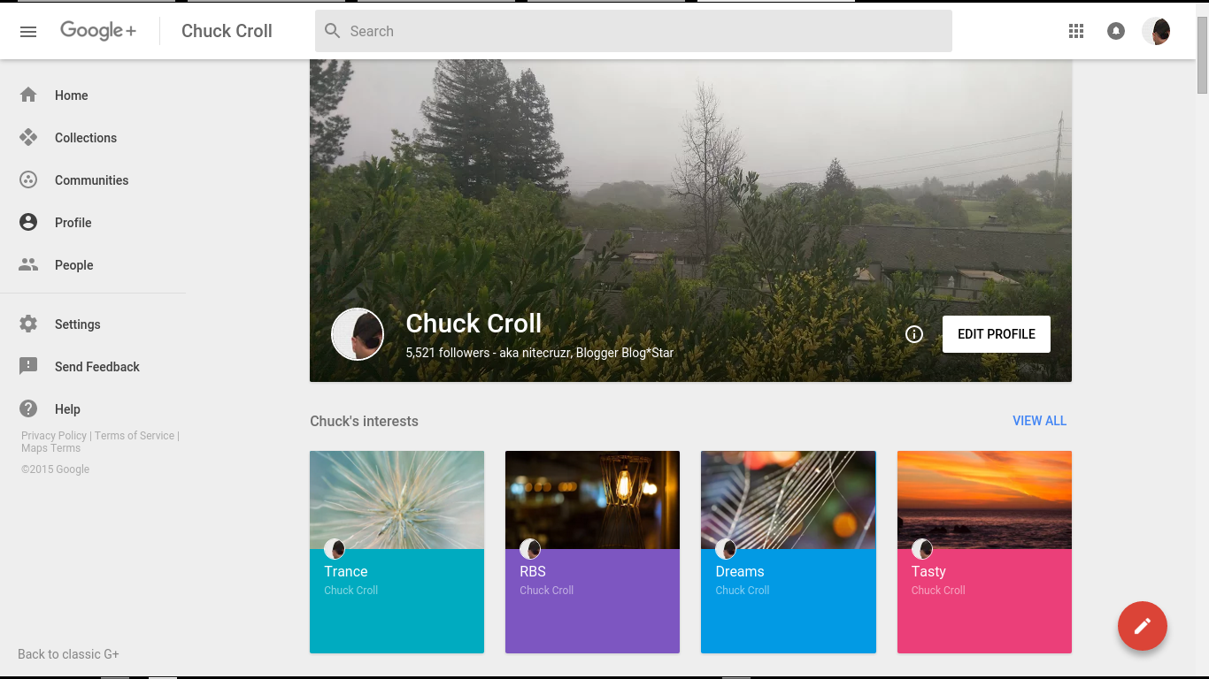Open the notifications bell
The width and height of the screenshot is (1209, 679).
point(1115,30)
